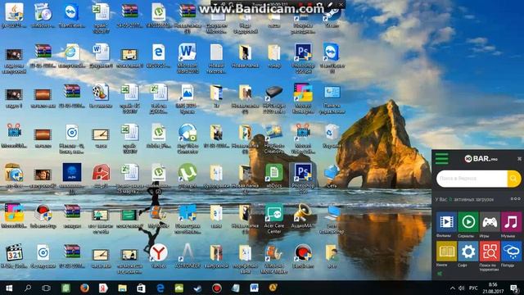
Task: Open the Сериалы tile in BAR panel
Action: tap(468, 222)
